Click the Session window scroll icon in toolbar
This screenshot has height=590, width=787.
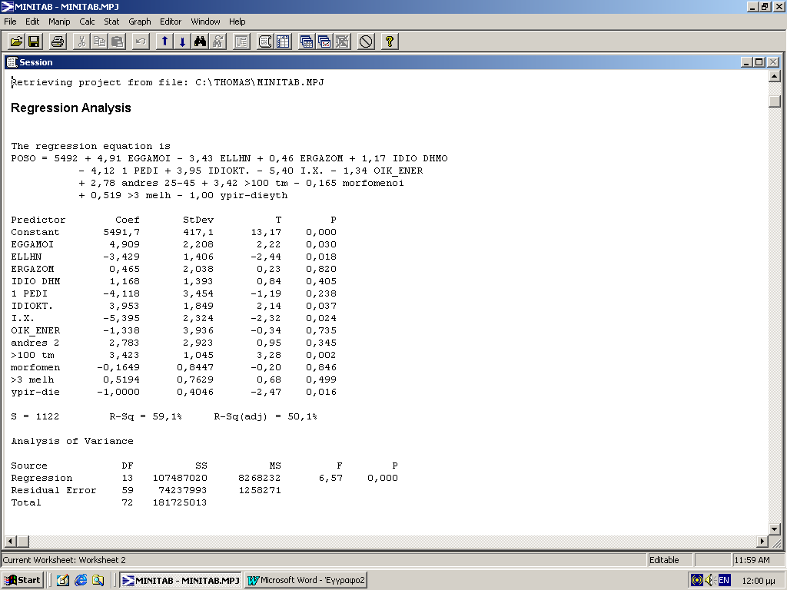point(265,41)
